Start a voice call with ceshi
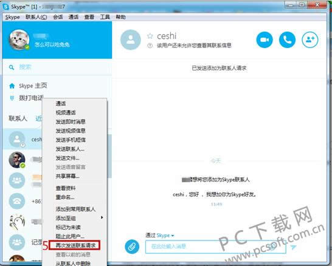The width and height of the screenshot is (332, 266). 287,39
